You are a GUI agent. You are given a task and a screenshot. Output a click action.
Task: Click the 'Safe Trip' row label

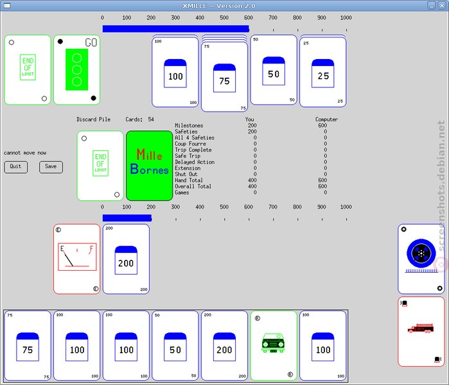point(188,156)
